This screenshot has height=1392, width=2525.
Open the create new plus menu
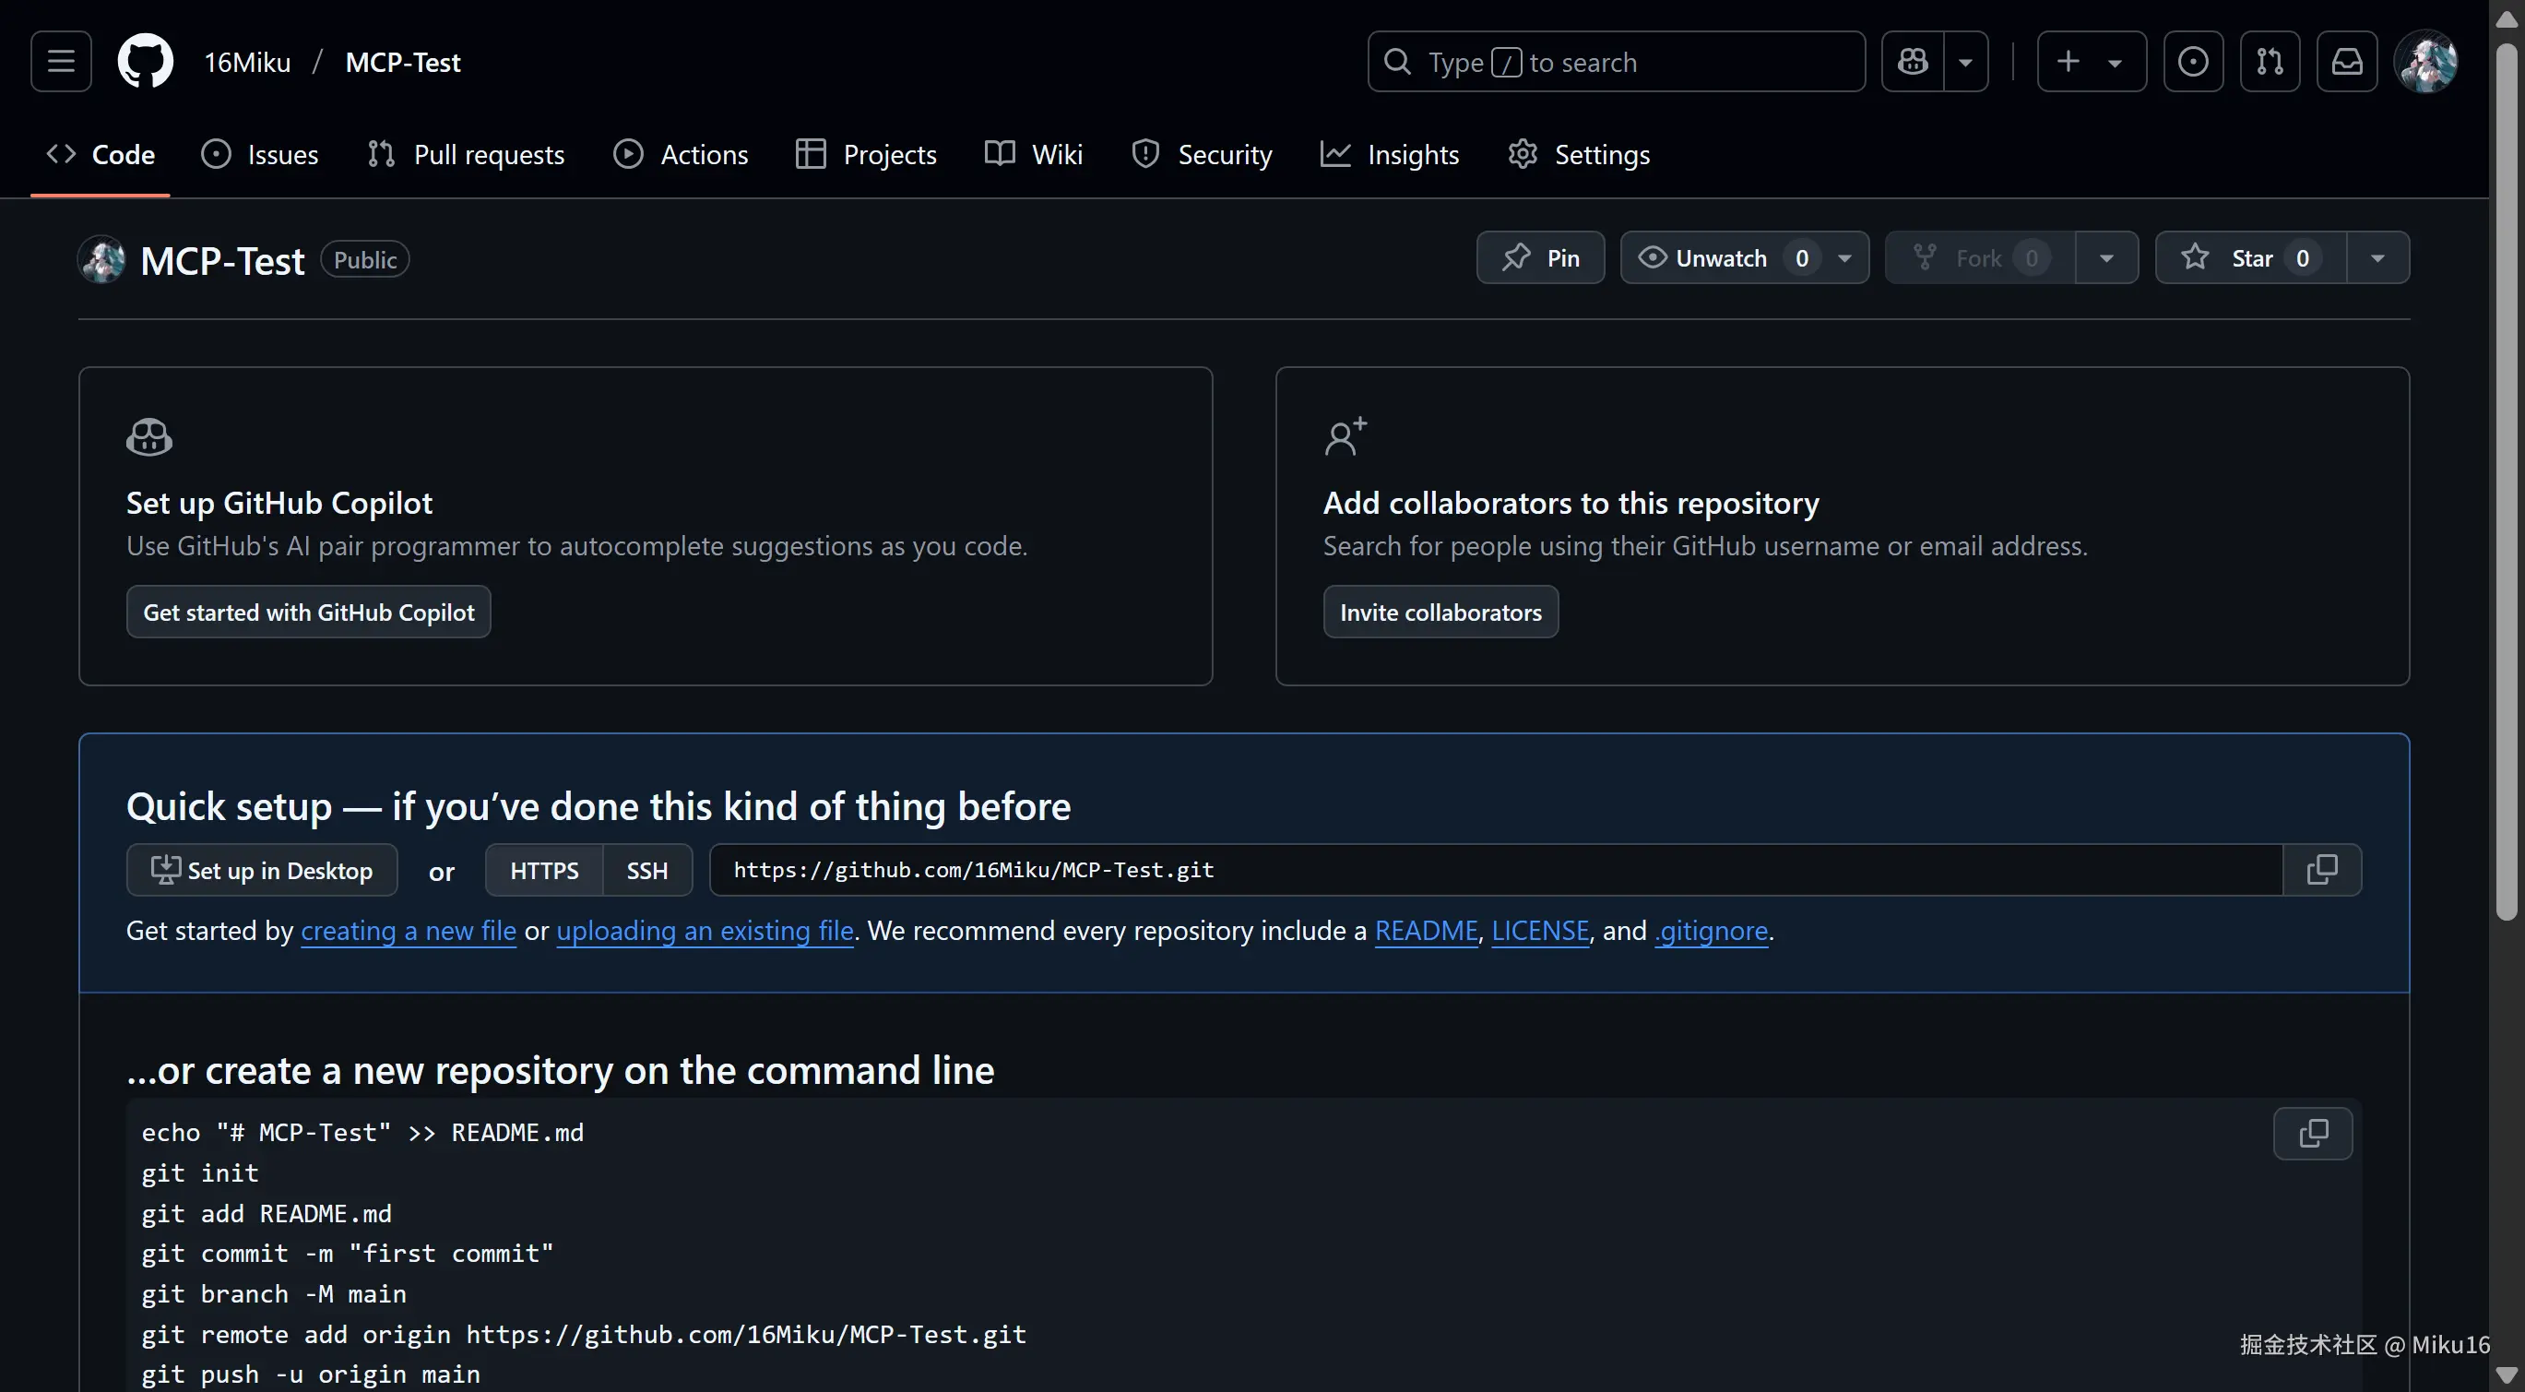(x=2092, y=62)
